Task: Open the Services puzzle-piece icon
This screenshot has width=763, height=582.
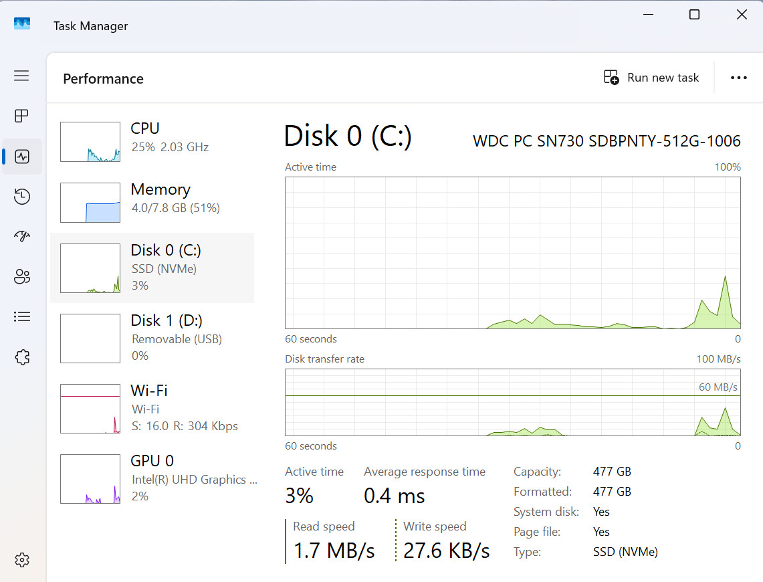Action: (22, 357)
